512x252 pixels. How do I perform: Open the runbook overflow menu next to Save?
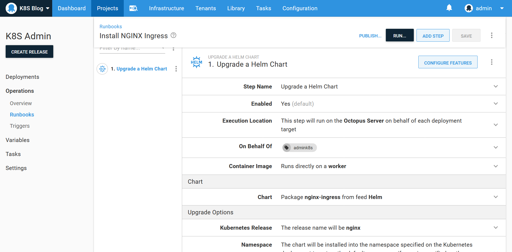click(x=492, y=36)
